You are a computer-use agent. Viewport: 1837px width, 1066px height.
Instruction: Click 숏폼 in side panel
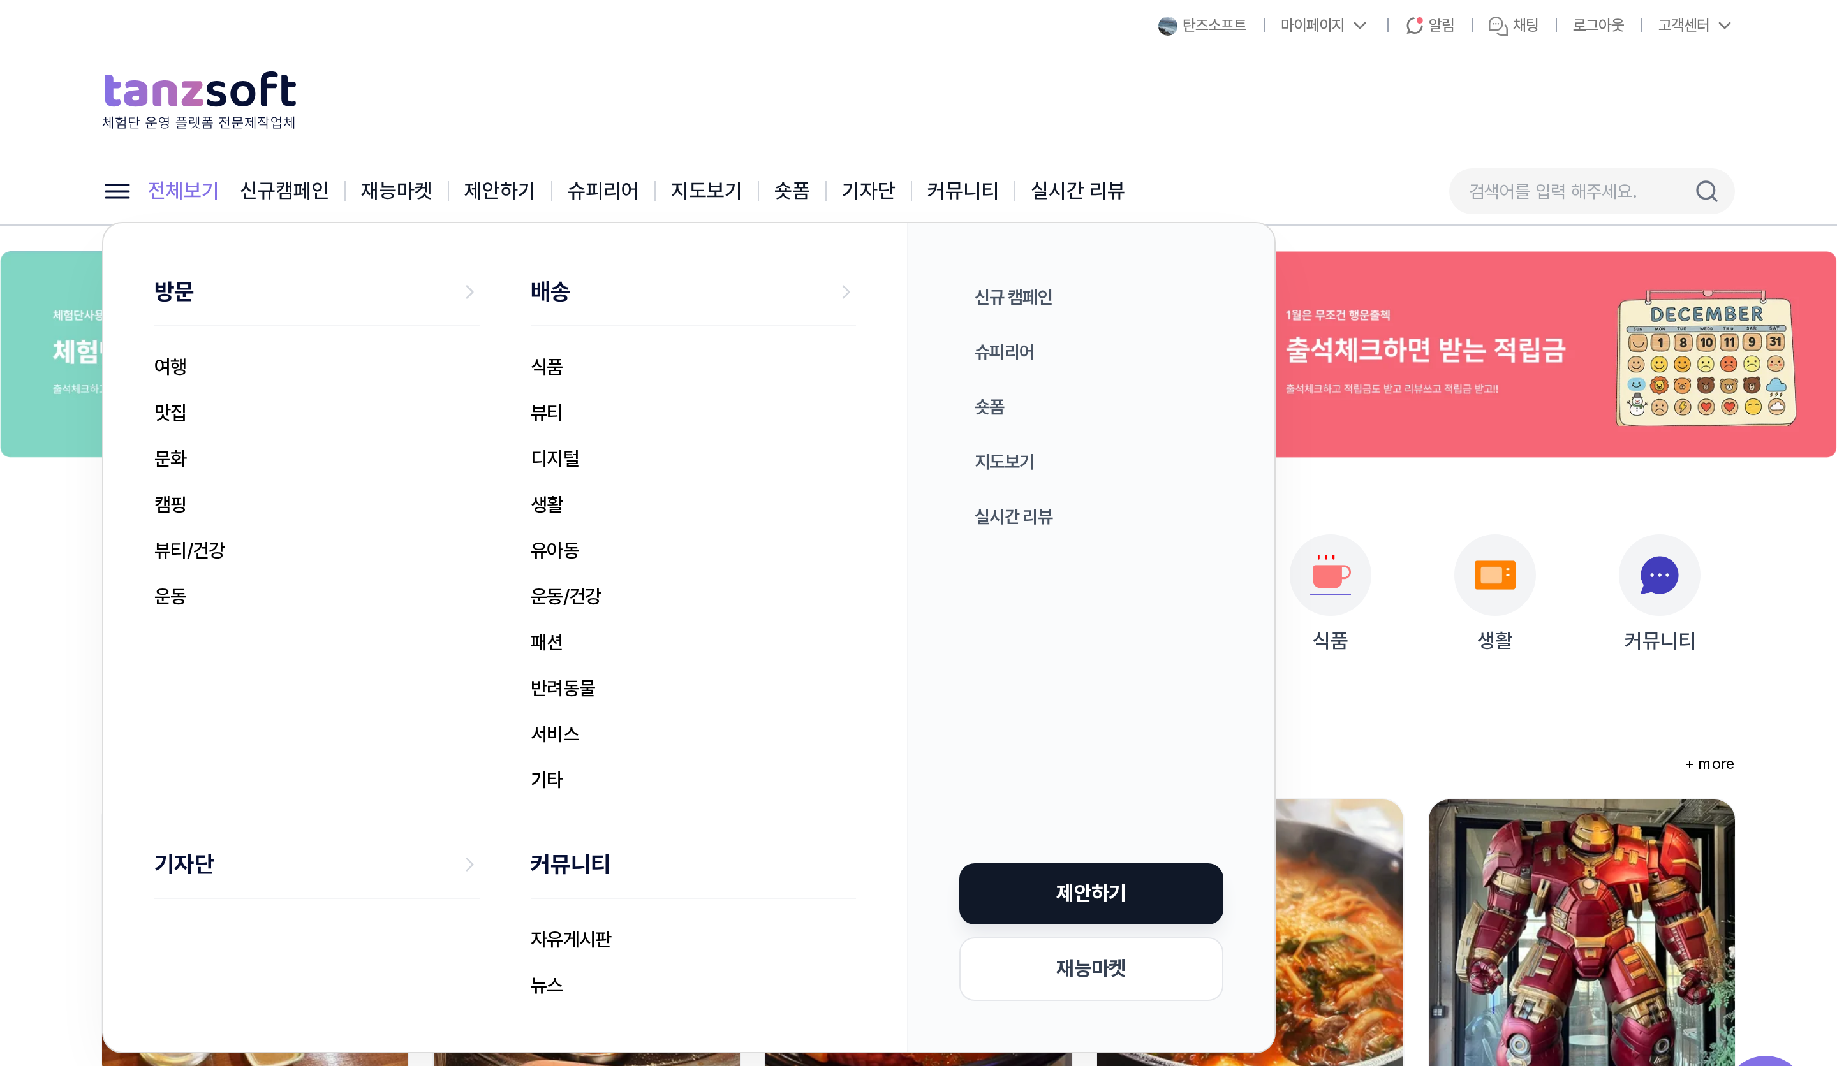pos(989,407)
